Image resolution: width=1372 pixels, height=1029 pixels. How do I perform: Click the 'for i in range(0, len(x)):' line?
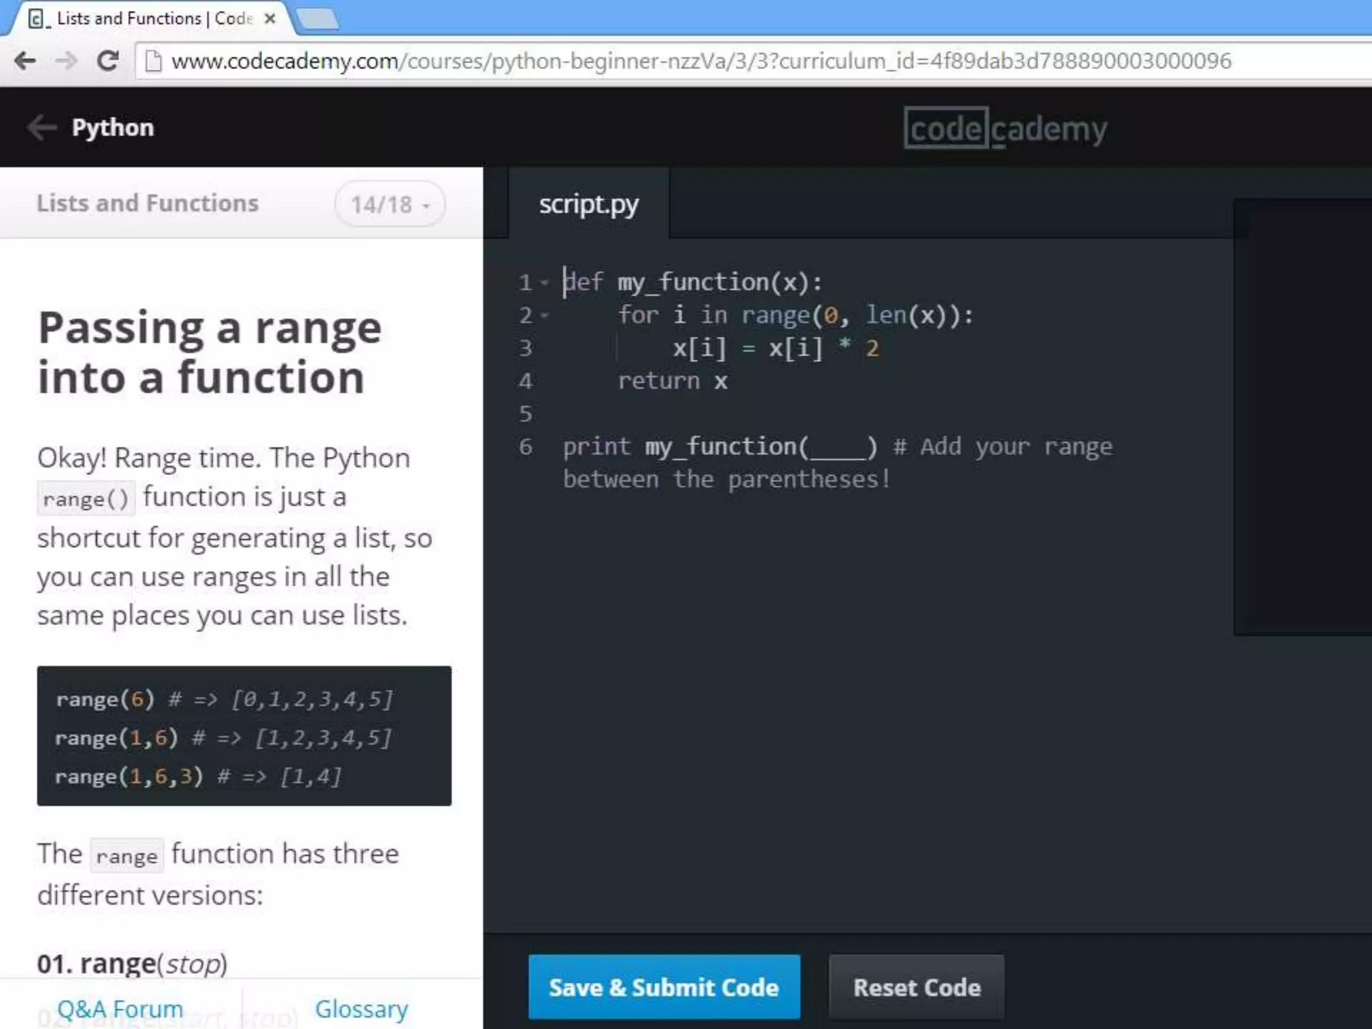click(795, 315)
